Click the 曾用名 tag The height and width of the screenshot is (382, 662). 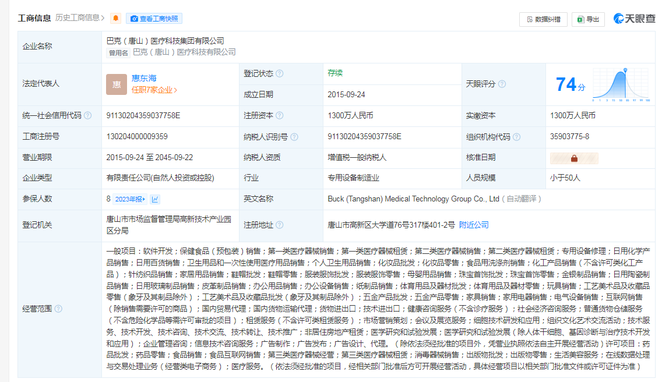(118, 53)
